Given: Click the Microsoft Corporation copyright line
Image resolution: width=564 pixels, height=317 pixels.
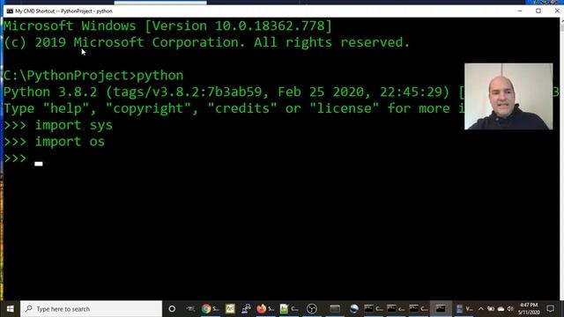Looking at the screenshot, I should 206,42.
